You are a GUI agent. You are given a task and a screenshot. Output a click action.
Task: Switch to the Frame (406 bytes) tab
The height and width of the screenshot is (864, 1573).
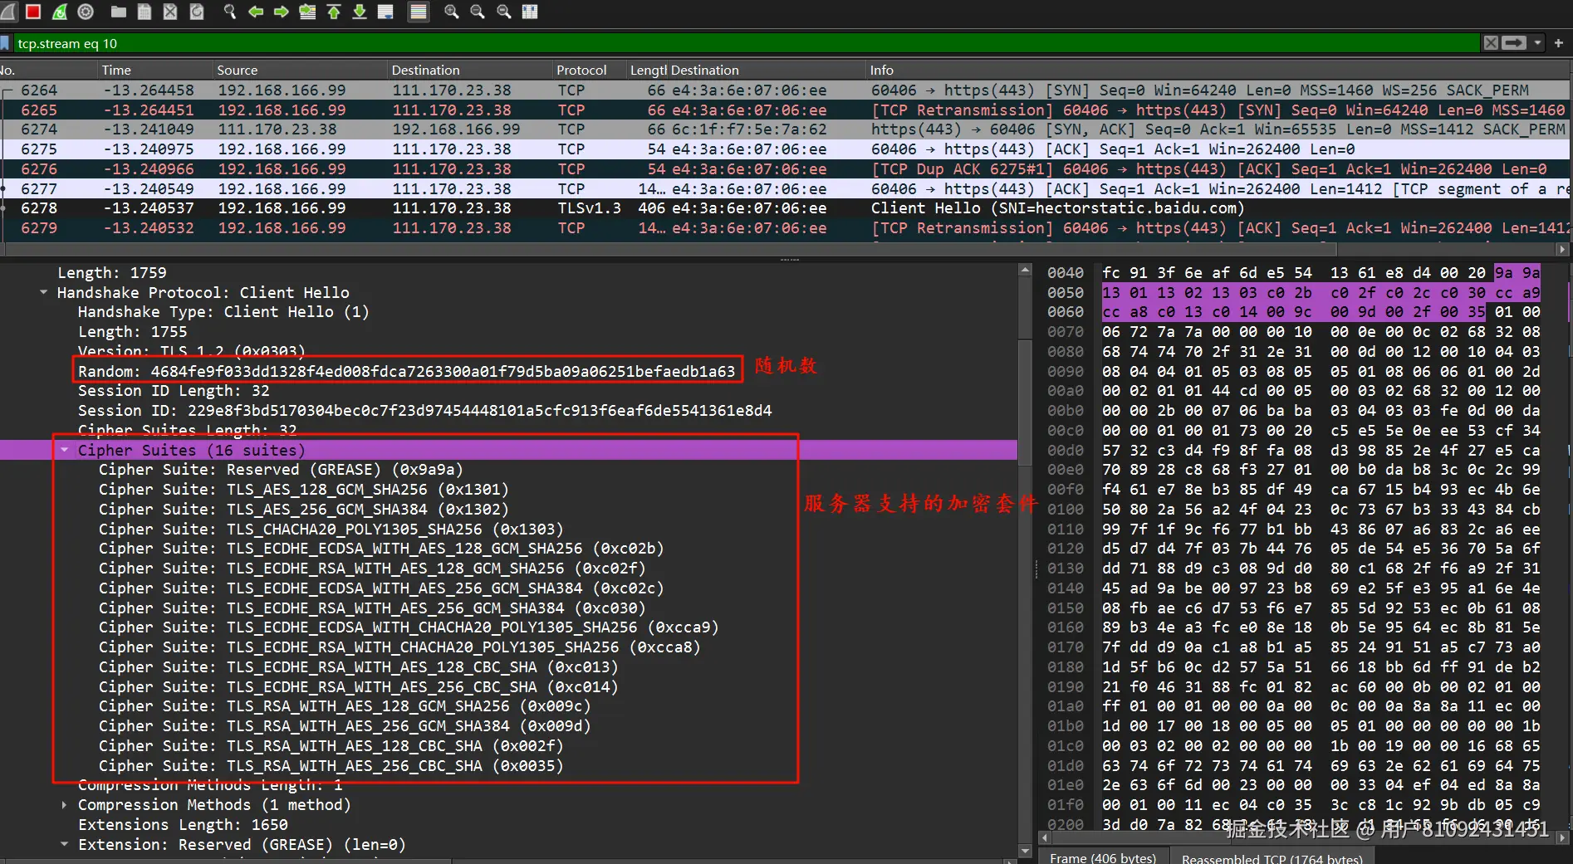pos(1102,857)
